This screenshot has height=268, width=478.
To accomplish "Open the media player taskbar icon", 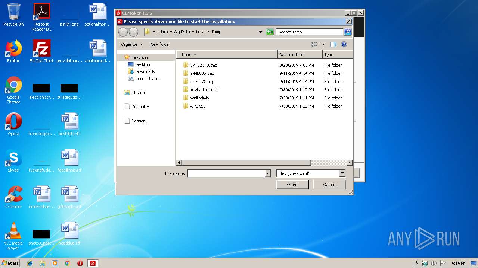I will pos(55,263).
